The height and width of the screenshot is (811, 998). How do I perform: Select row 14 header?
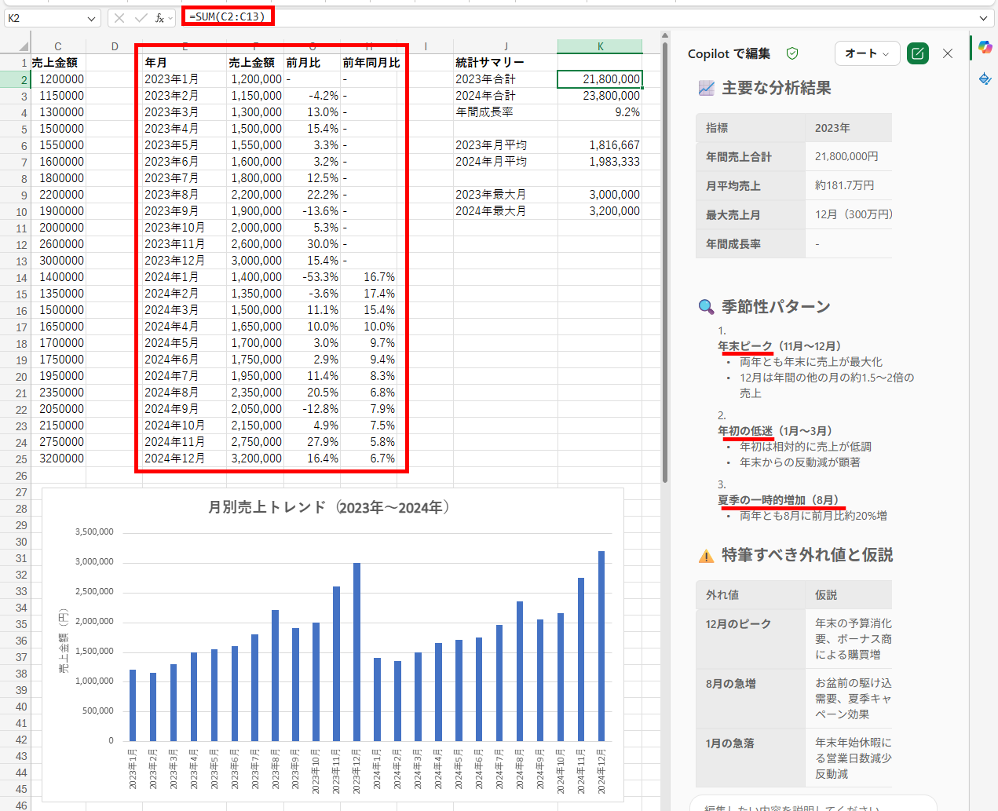click(21, 278)
